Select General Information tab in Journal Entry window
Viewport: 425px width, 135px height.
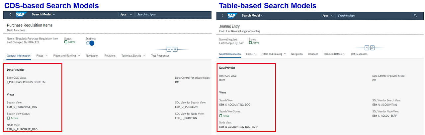230,54
